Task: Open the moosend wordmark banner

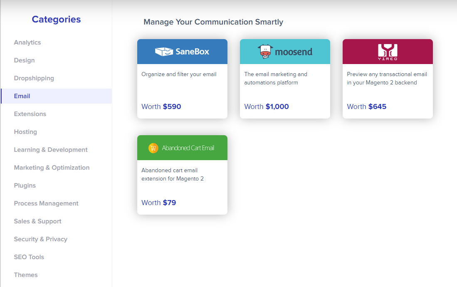Action: point(294,52)
